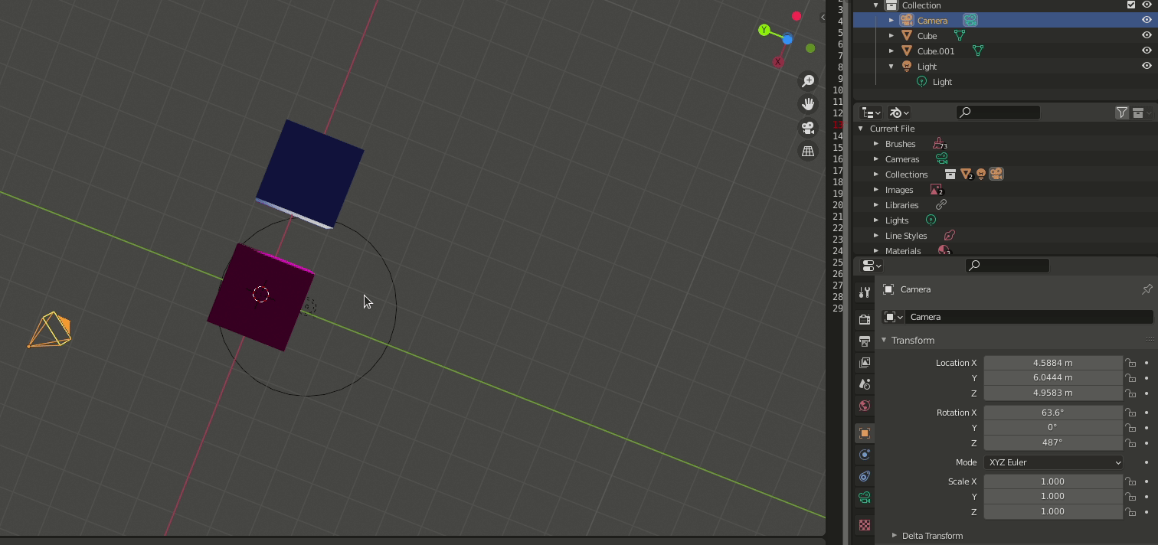Uncheck the Collection exclude checkbox
Viewport: 1158px width, 545px height.
pyautogui.click(x=1131, y=5)
